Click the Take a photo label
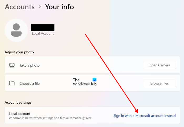The width and height of the screenshot is (184, 127). pos(29,65)
